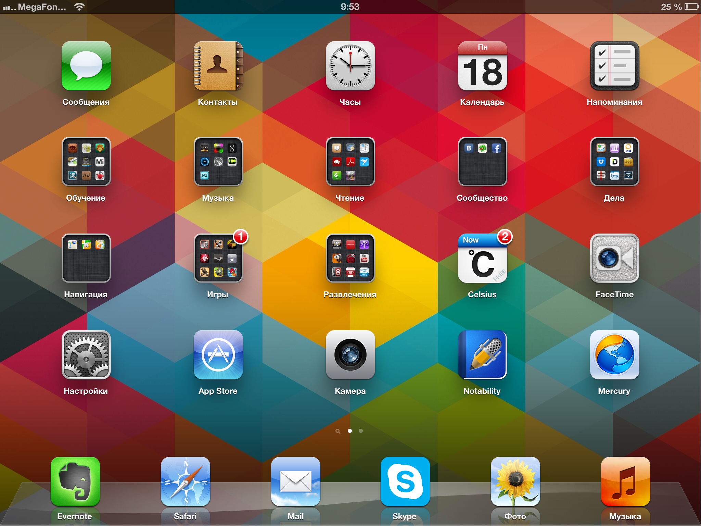701x526 pixels.
Task: Tap the FaceTime label text
Action: click(x=614, y=295)
